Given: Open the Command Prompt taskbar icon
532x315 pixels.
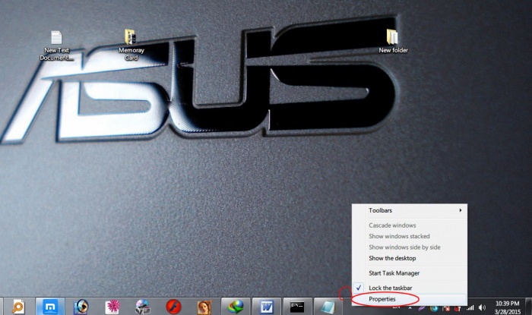Looking at the screenshot, I should (x=297, y=307).
